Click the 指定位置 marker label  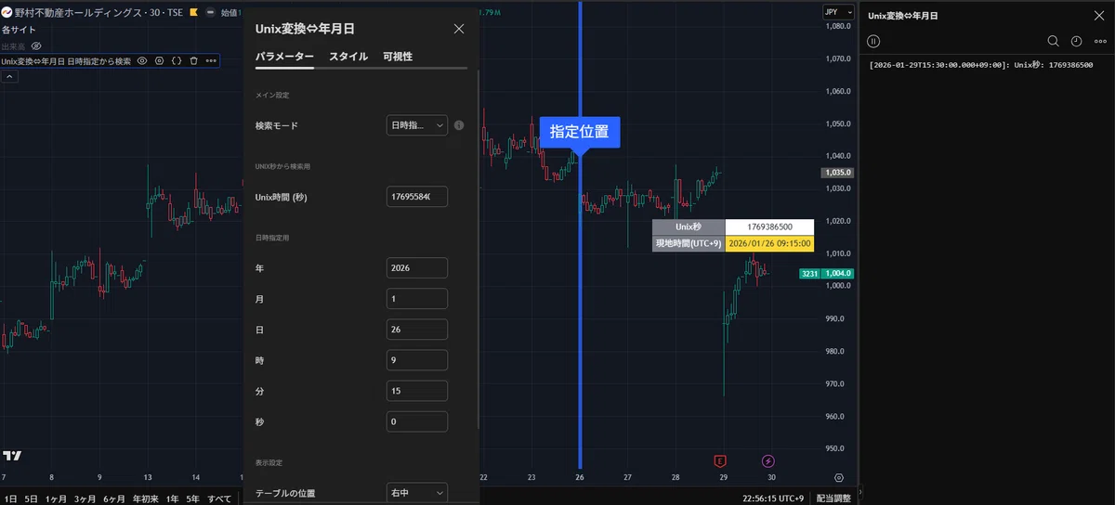pyautogui.click(x=579, y=132)
